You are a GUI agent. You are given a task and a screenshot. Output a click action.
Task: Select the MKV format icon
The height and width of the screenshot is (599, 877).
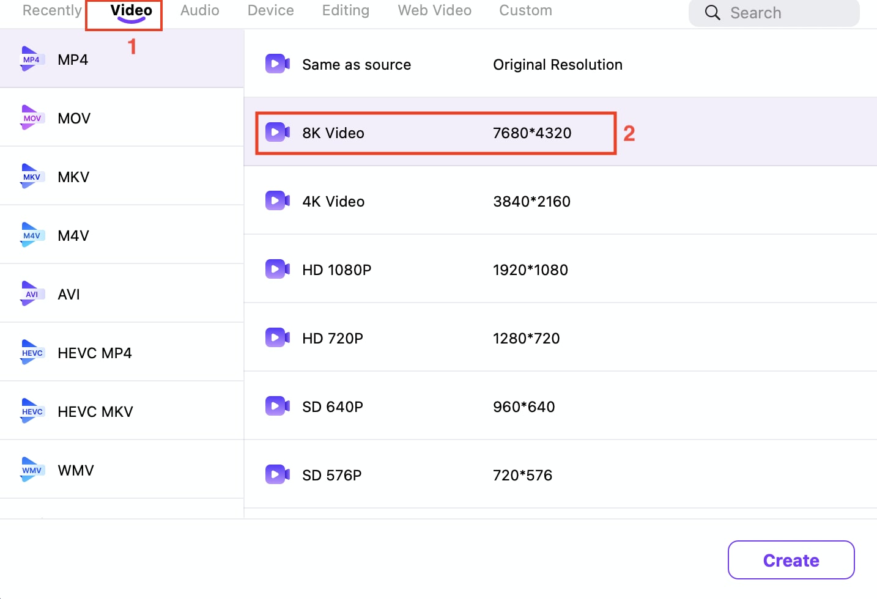(x=32, y=176)
